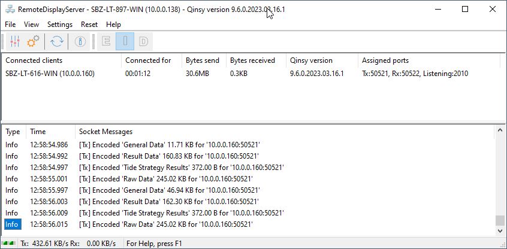Click the 'Bytes send' column header
Viewport: 507px width, 249px height.
pos(203,60)
